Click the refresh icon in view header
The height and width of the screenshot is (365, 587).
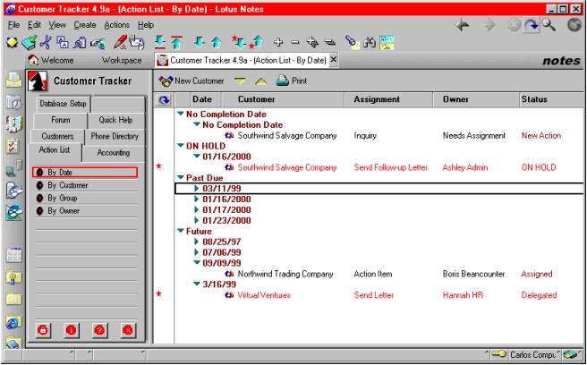(164, 100)
